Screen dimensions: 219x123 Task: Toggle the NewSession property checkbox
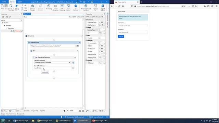pos(102,49)
